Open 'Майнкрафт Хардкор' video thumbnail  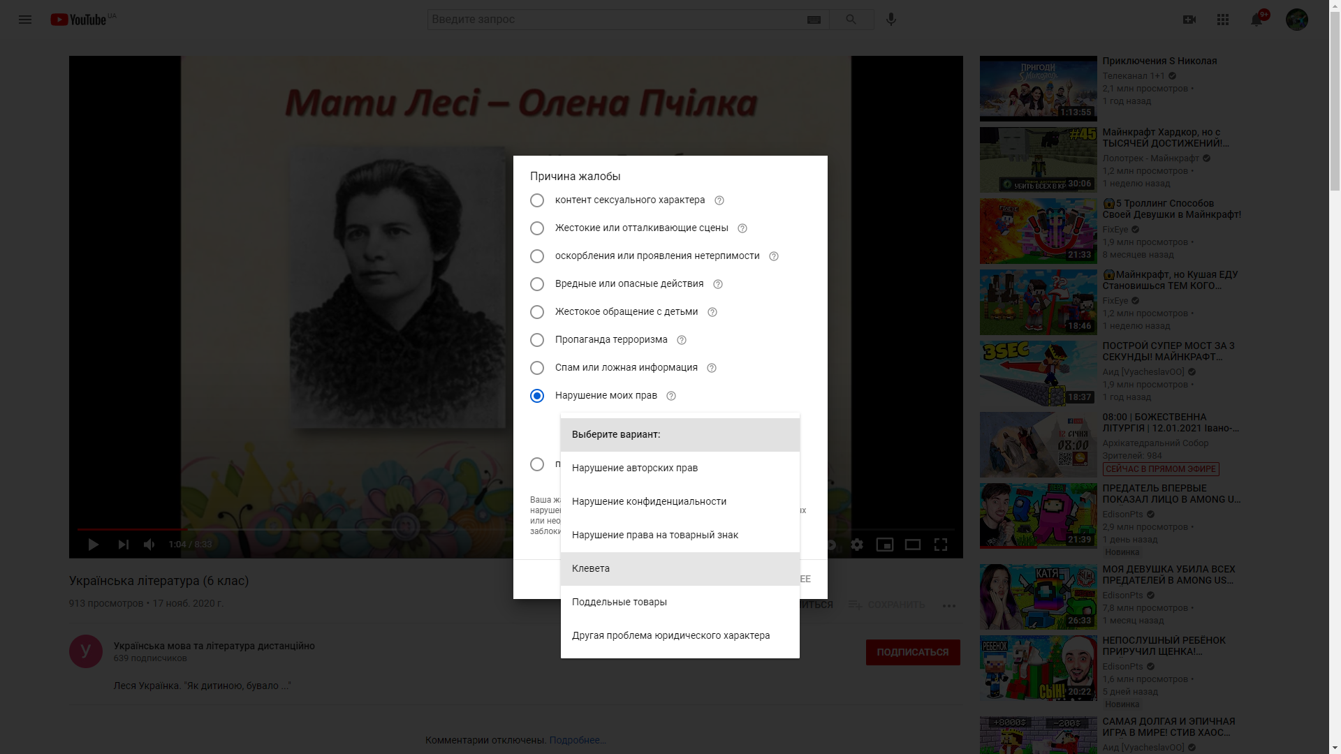point(1038,160)
